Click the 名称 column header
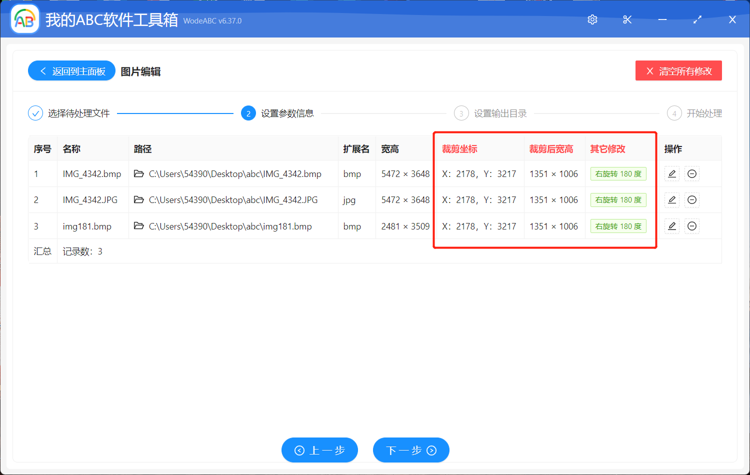Image resolution: width=750 pixels, height=475 pixels. (x=71, y=149)
